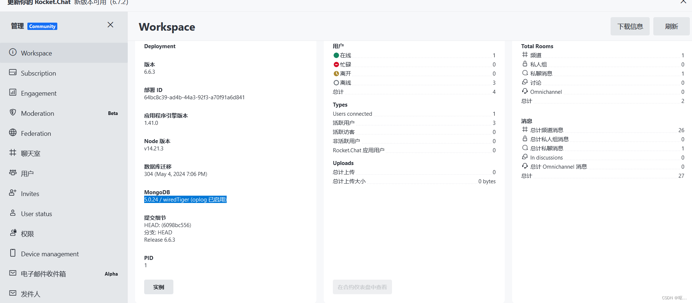Click the Rocket.Chat 应用用户 row
692x303 pixels.
(x=414, y=150)
